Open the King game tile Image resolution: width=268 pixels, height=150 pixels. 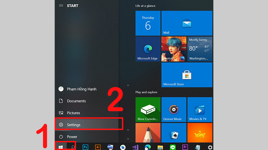tap(200, 133)
